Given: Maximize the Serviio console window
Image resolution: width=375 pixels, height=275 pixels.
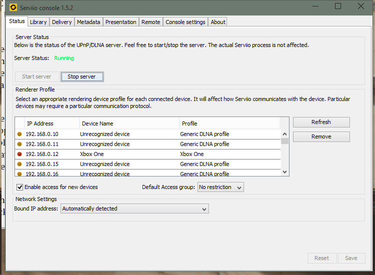Looking at the screenshot, I should (338, 6).
